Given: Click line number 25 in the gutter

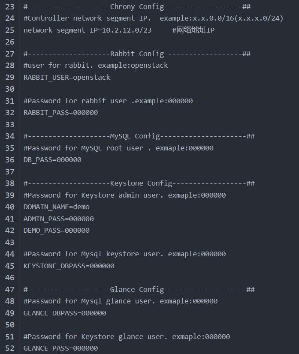Looking at the screenshot, I should (x=10, y=30).
